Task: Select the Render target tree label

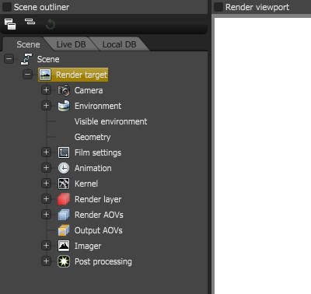Action: tap(82, 75)
